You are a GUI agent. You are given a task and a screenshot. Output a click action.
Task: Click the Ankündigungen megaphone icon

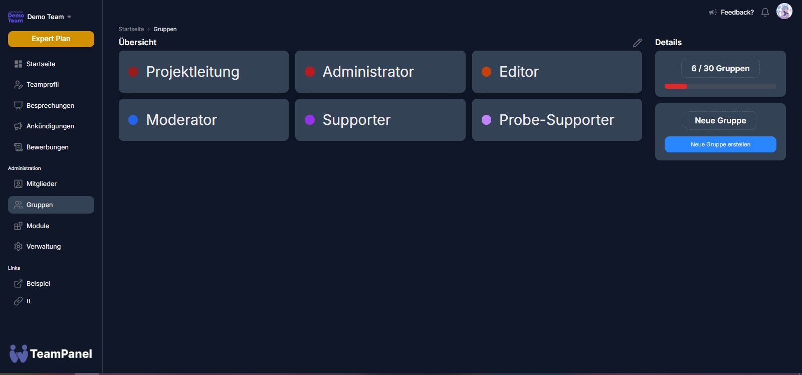18,126
